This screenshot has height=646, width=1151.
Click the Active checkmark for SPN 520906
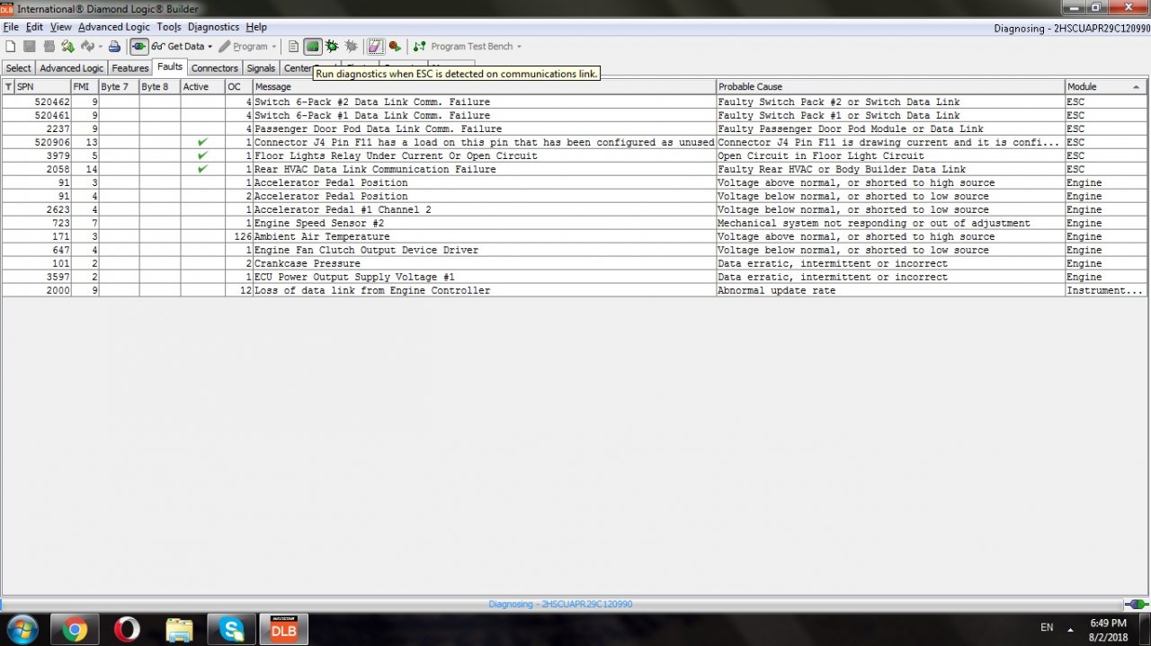[202, 142]
